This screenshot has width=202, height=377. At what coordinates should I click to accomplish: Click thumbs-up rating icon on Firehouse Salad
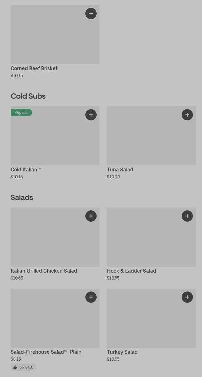tap(15, 367)
